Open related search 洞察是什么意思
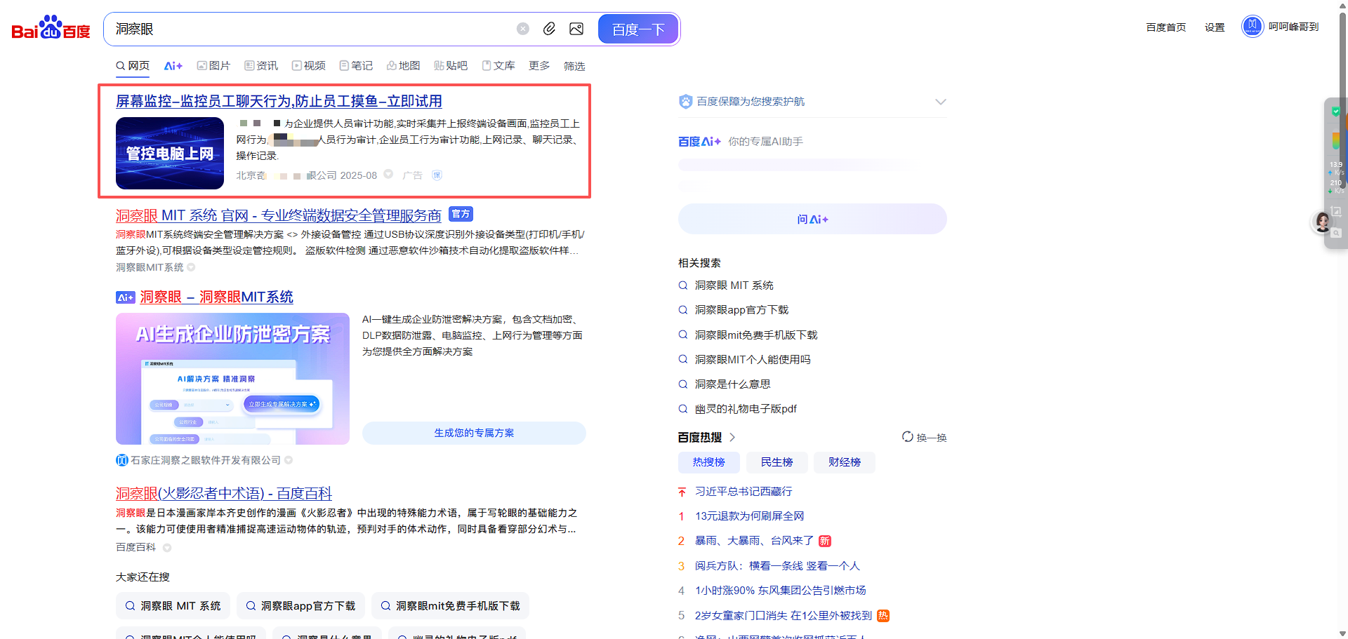 (732, 384)
